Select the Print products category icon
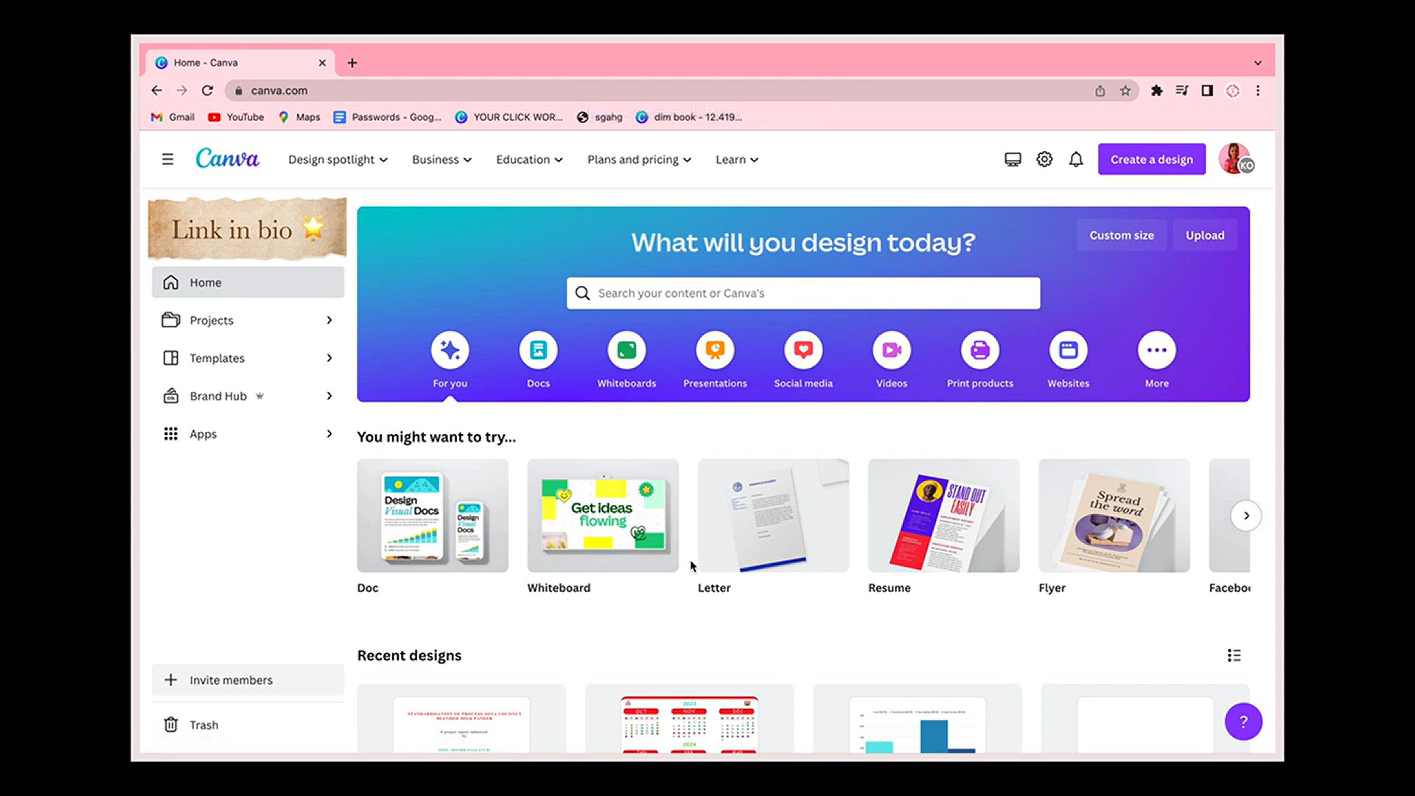Image resolution: width=1415 pixels, height=796 pixels. pyautogui.click(x=980, y=350)
